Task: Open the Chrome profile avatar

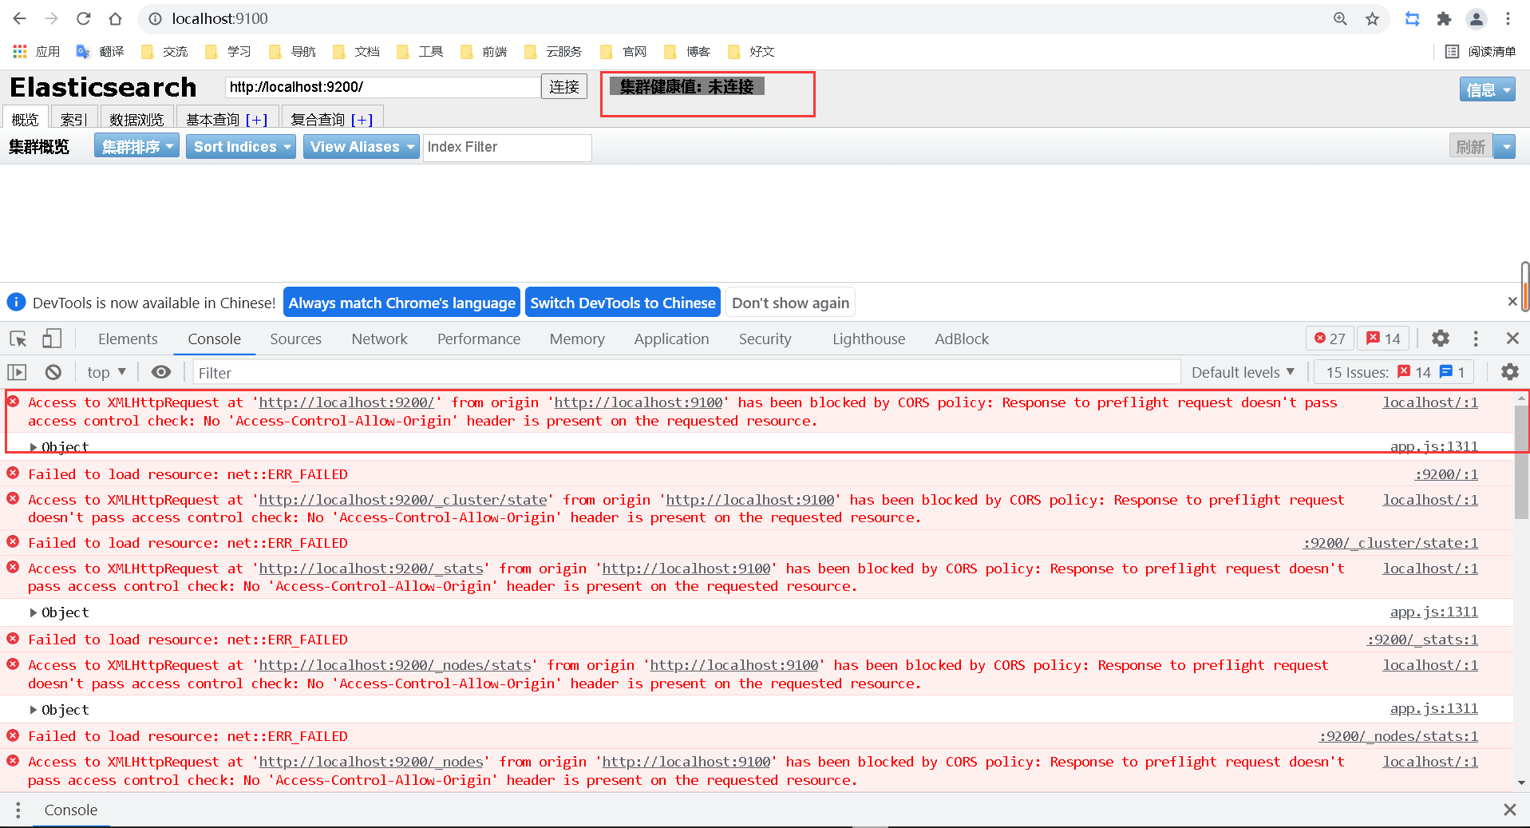Action: tap(1477, 18)
